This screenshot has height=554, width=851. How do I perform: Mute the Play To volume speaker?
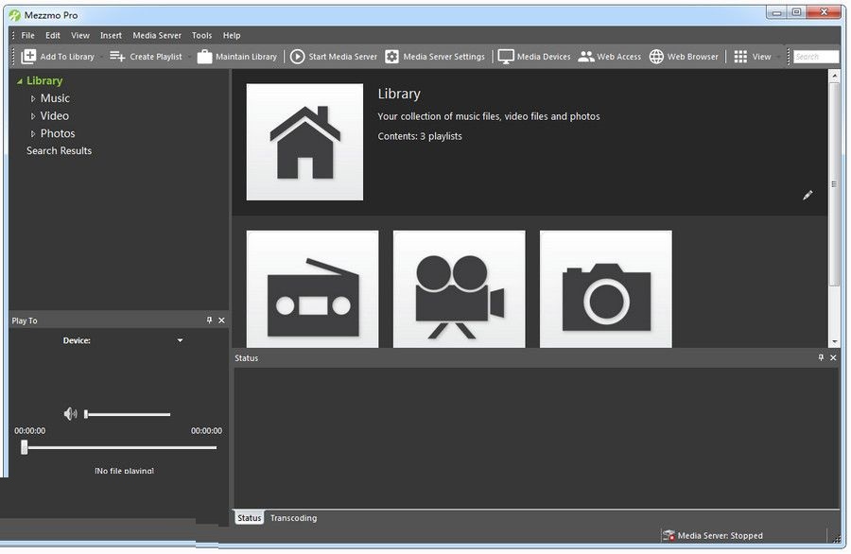point(71,414)
